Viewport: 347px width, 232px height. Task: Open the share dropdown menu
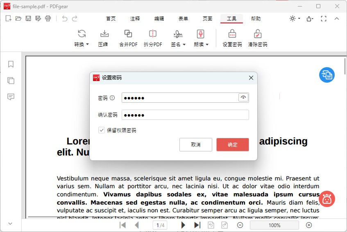coord(310,19)
